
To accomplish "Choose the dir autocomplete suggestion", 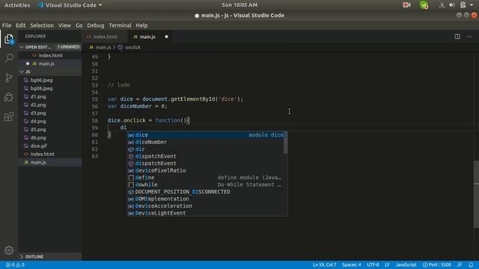I will click(x=205, y=149).
